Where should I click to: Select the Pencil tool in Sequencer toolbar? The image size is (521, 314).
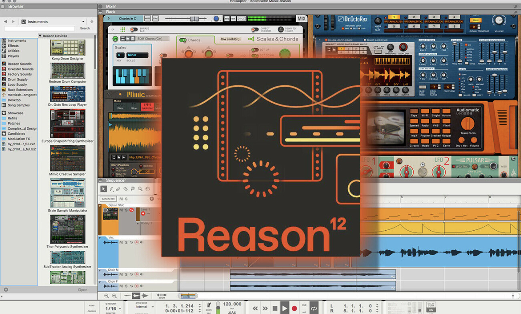pyautogui.click(x=111, y=189)
